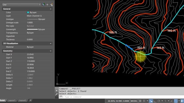The width and height of the screenshot is (184, 103).
Task: Toggle Polar Tracking in the status bar
Action: pos(159,101)
